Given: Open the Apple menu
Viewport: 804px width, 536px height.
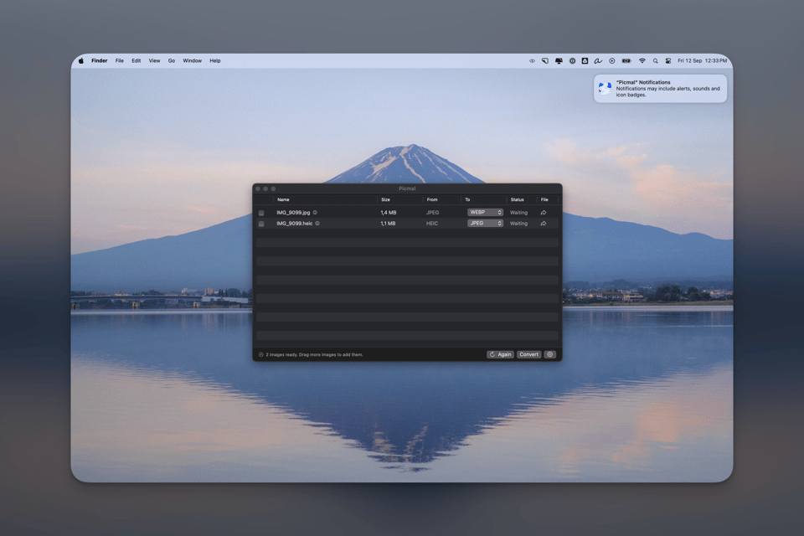Looking at the screenshot, I should [x=81, y=61].
